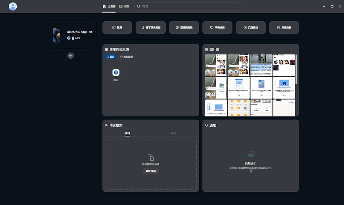The height and width of the screenshot is (205, 344).
Task: Click the drag-file icon in drop zone
Action: tap(151, 157)
